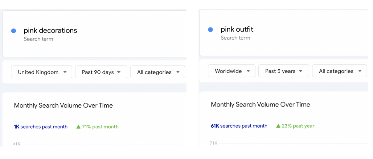The width and height of the screenshot is (373, 159).
Task: Open the Worldwide region dropdown
Action: pos(232,71)
